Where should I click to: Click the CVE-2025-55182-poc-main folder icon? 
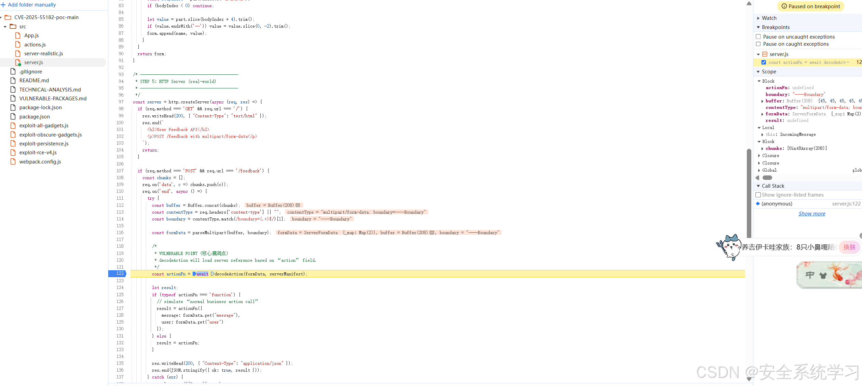point(8,17)
